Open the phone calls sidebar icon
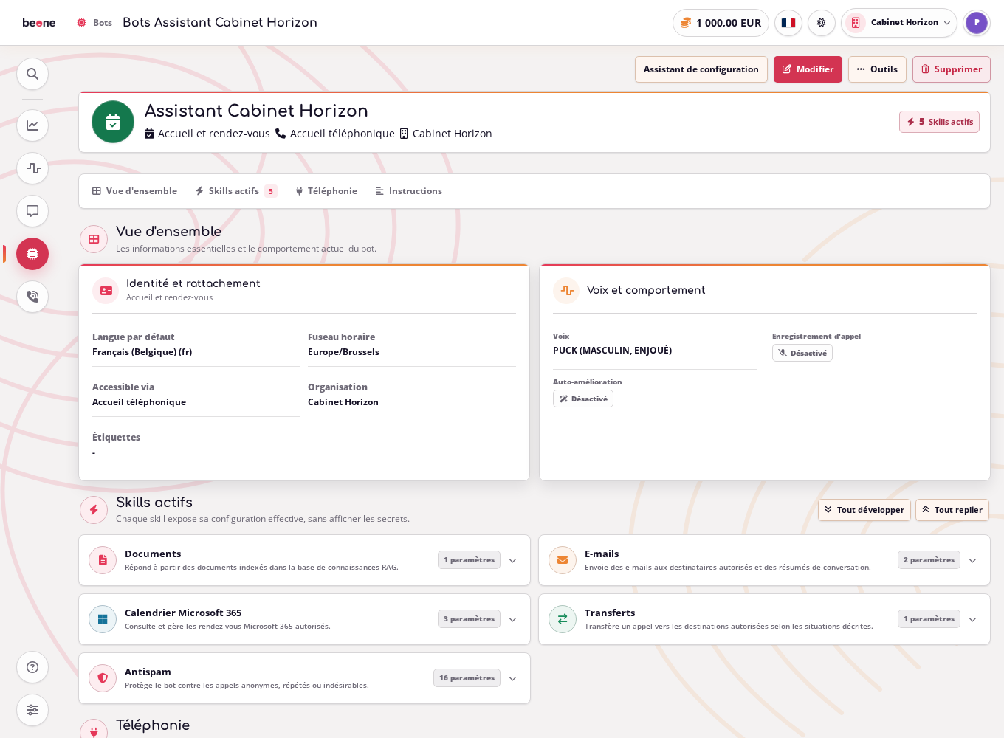Image resolution: width=1004 pixels, height=738 pixels. pyautogui.click(x=32, y=297)
